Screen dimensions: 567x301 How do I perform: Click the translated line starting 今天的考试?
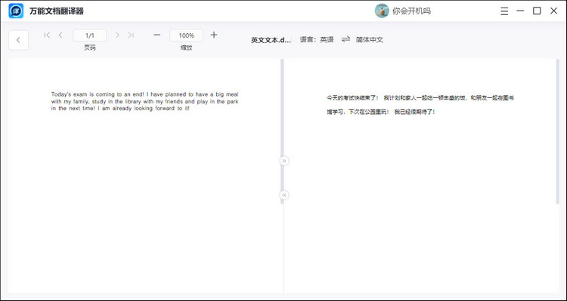pos(420,98)
